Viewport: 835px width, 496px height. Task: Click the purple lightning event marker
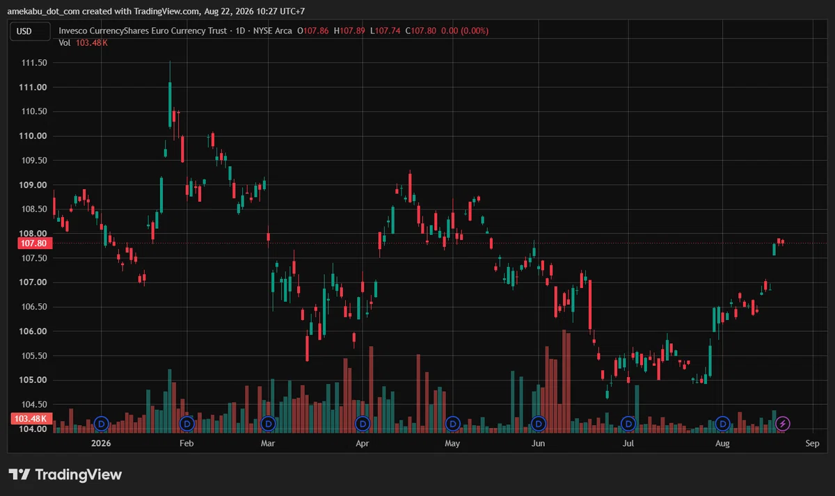click(x=783, y=423)
